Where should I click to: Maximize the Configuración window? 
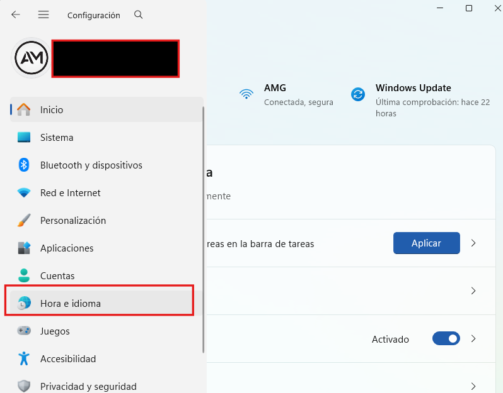(469, 8)
